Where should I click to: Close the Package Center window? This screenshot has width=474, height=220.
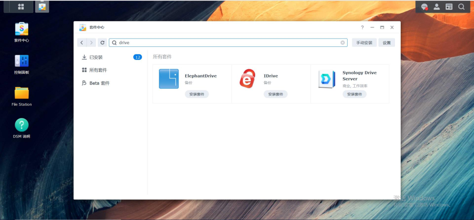coord(392,27)
